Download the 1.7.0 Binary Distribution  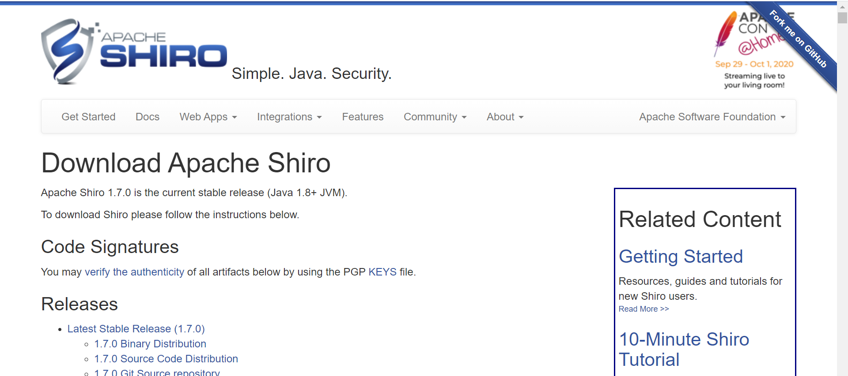150,344
